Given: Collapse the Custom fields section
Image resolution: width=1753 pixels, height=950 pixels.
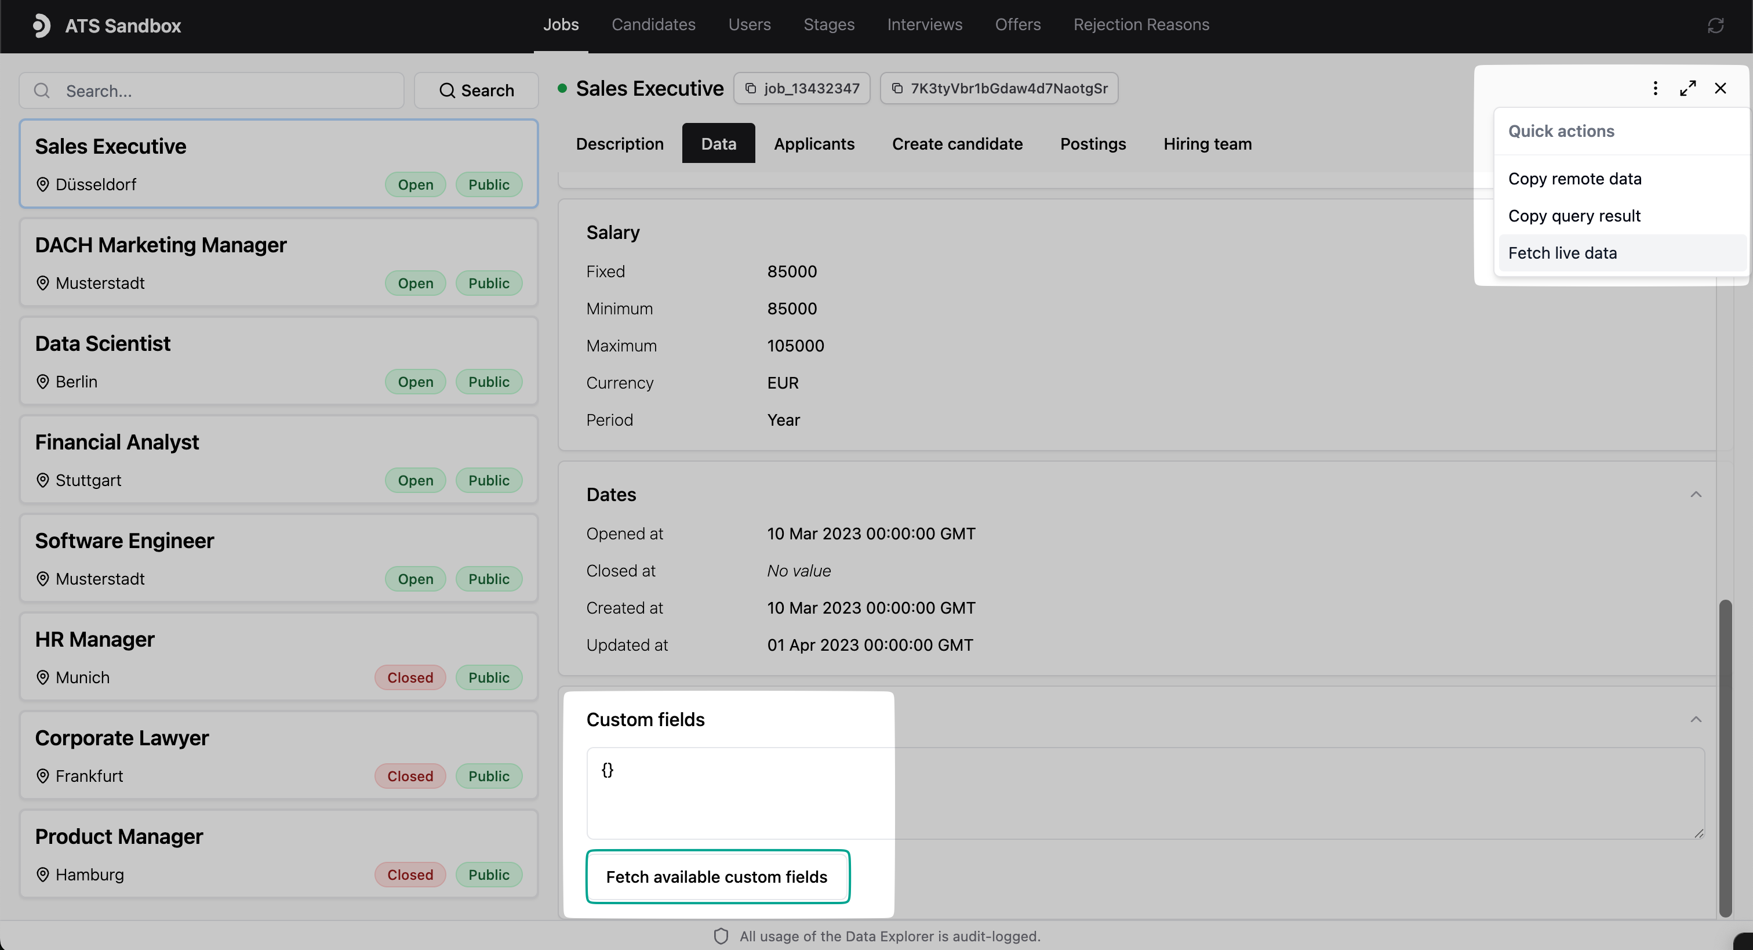Looking at the screenshot, I should [1696, 720].
